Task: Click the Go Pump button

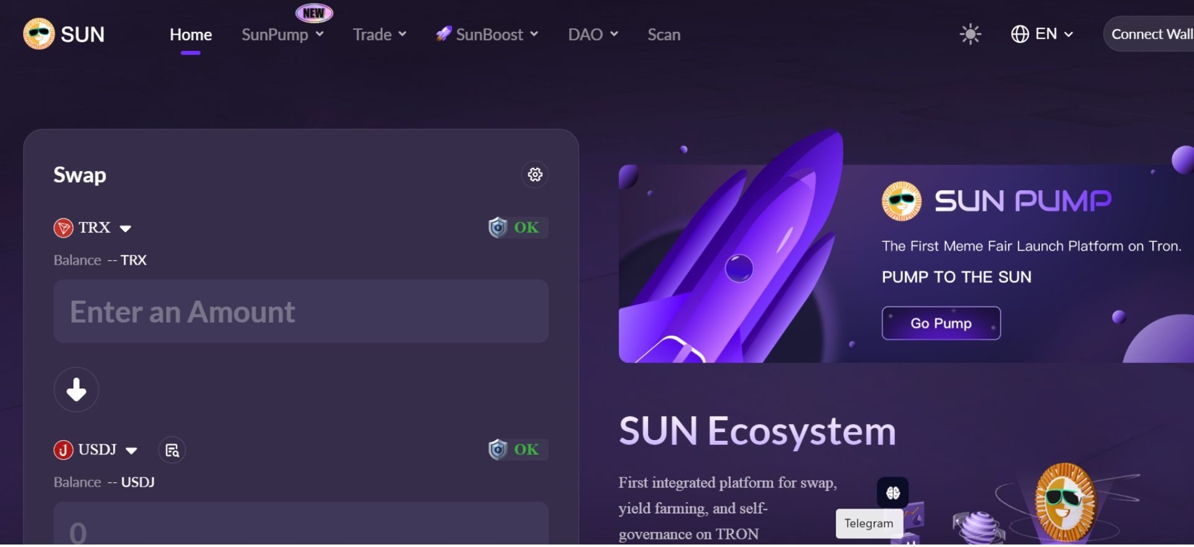Action: click(941, 323)
